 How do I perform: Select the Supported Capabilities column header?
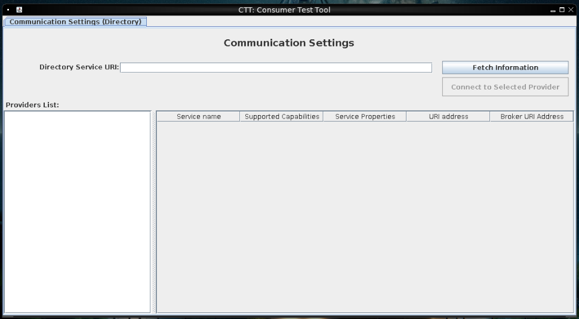(x=282, y=116)
